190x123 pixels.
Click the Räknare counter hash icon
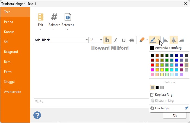[x=54, y=17]
